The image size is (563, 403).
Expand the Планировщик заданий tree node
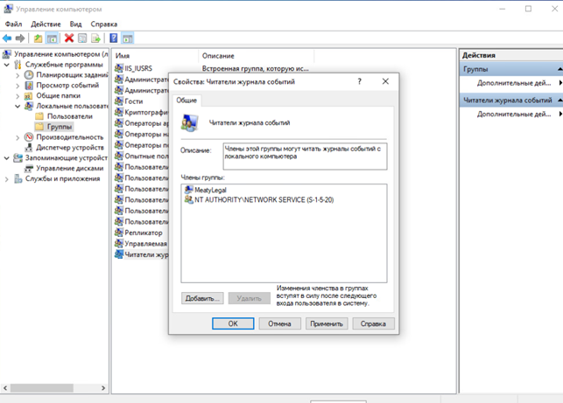[18, 75]
